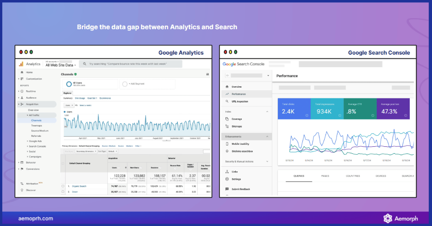Click the magnifier icon in Analytics search bar
Screen dimensions: 432x226
click(85, 64)
